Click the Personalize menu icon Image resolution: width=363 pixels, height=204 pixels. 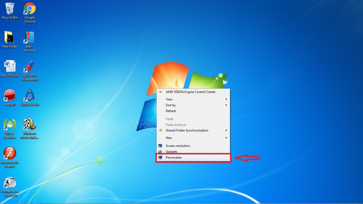click(160, 158)
